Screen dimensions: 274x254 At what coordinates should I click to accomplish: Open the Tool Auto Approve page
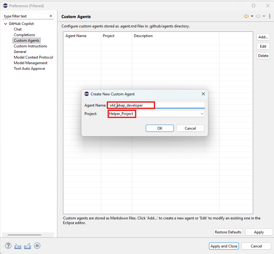pyautogui.click(x=29, y=68)
